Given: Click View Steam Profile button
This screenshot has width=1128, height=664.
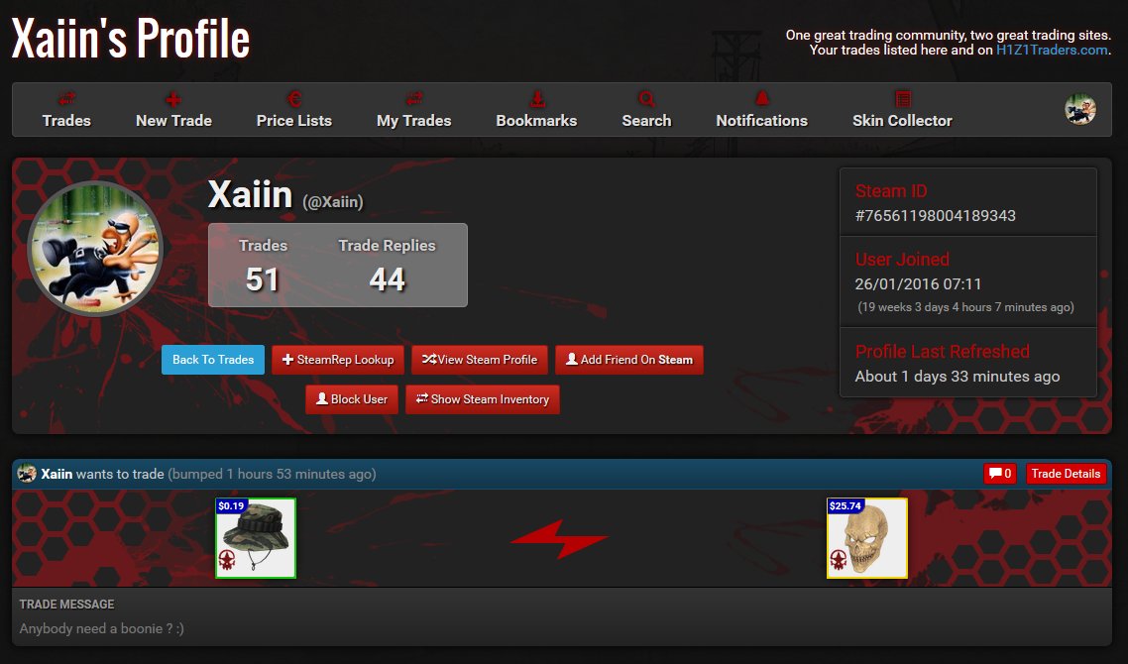Looking at the screenshot, I should (479, 360).
